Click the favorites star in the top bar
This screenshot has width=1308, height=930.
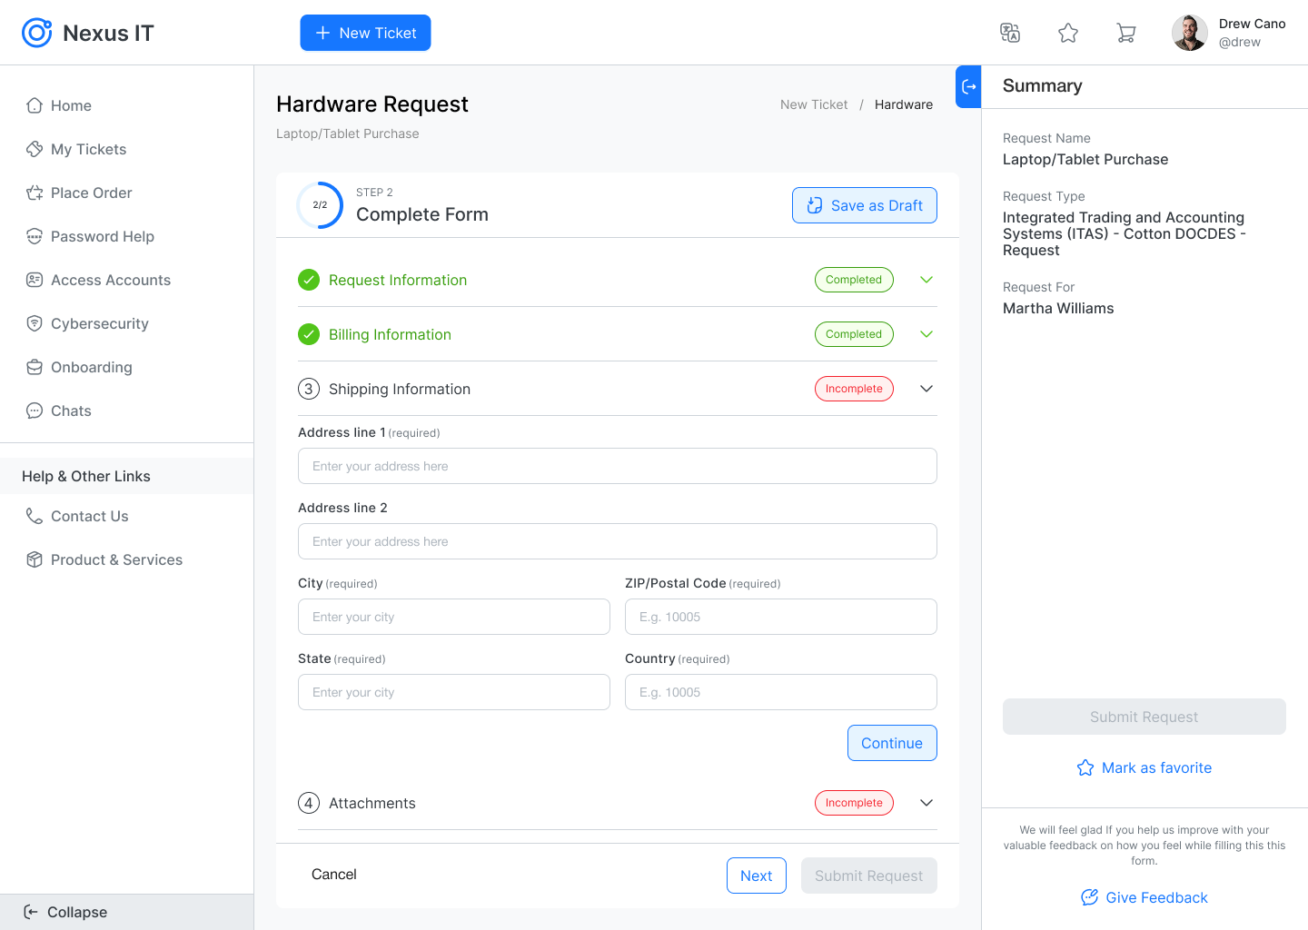click(1068, 33)
